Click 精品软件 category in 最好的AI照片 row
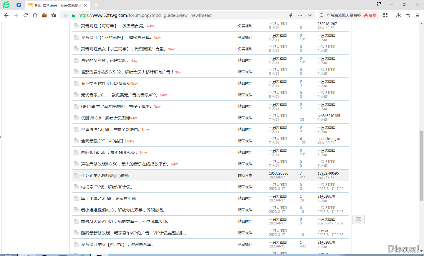The width and height of the screenshot is (424, 256). (x=245, y=60)
